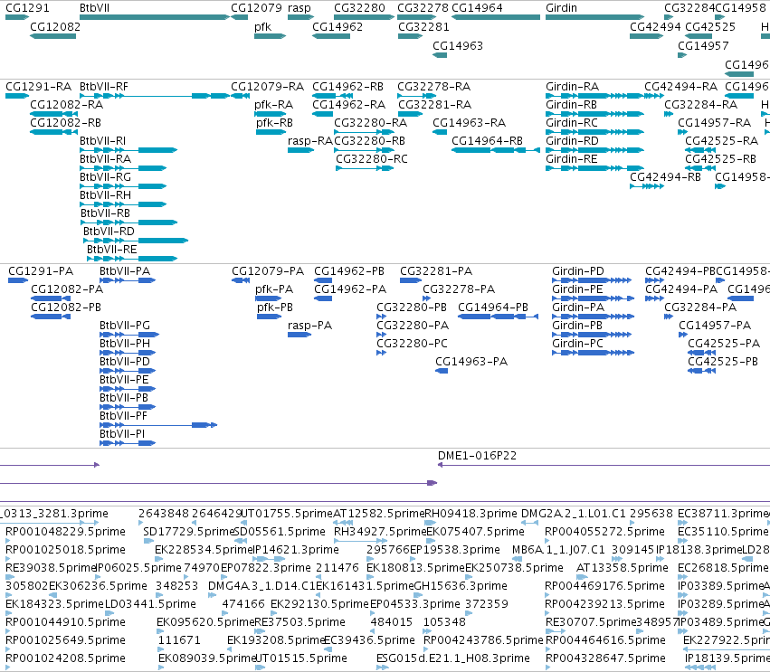Image resolution: width=770 pixels, height=672 pixels.
Task: Click EST EC26818.5prime label
Action: click(723, 567)
